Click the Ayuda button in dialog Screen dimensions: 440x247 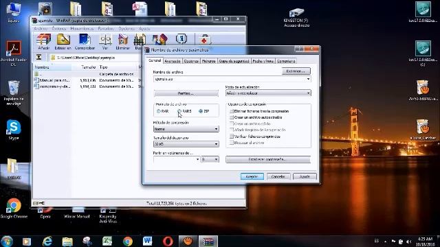(x=305, y=176)
